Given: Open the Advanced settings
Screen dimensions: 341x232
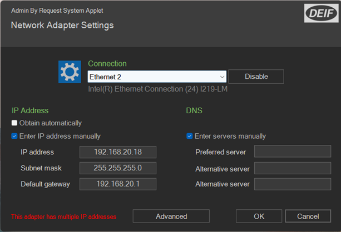Looking at the screenshot, I should coord(171,216).
